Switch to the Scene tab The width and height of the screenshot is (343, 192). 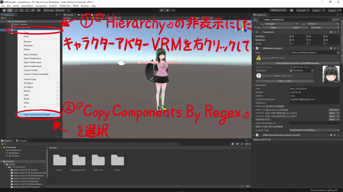[x=69, y=15]
